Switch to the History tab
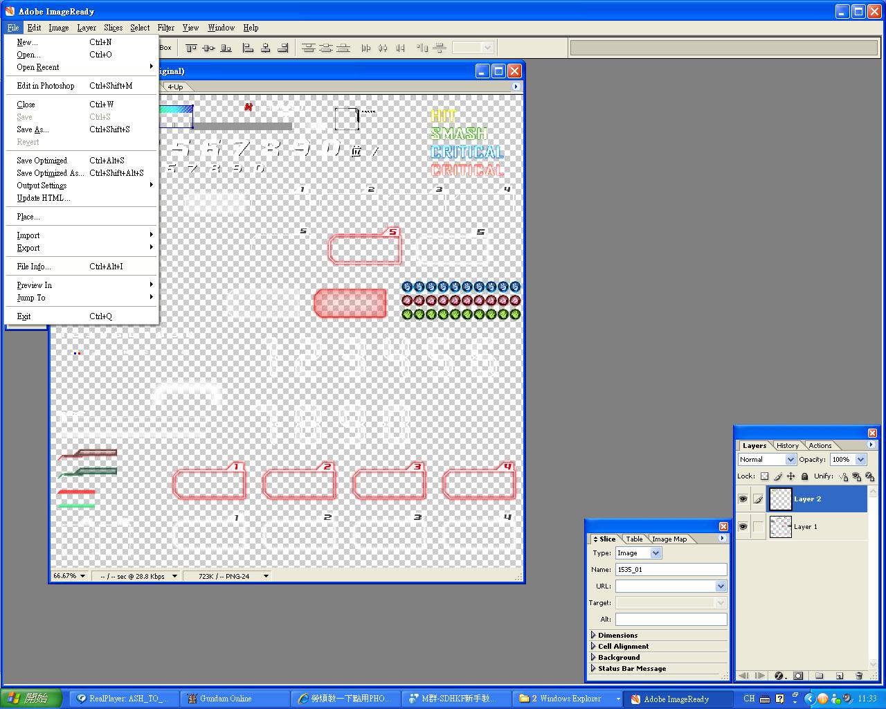Image resolution: width=886 pixels, height=709 pixels. point(787,446)
